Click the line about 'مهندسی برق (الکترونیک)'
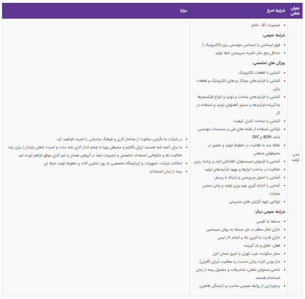This screenshot has height=299, width=305. (x=241, y=45)
